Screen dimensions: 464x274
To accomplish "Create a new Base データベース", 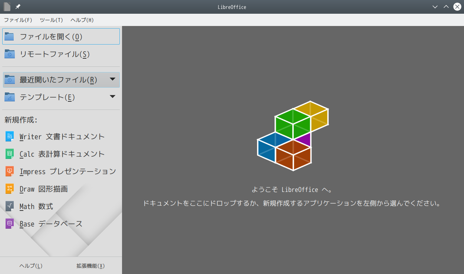I will tap(61, 224).
